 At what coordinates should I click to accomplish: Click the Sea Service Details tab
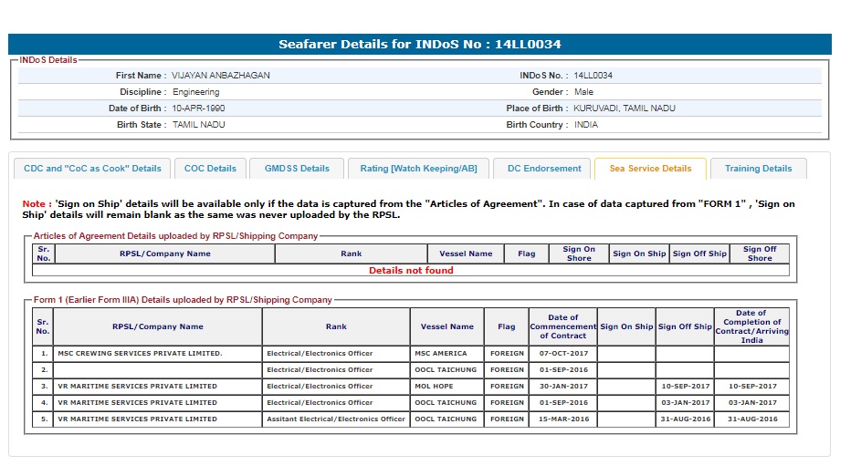click(x=650, y=169)
